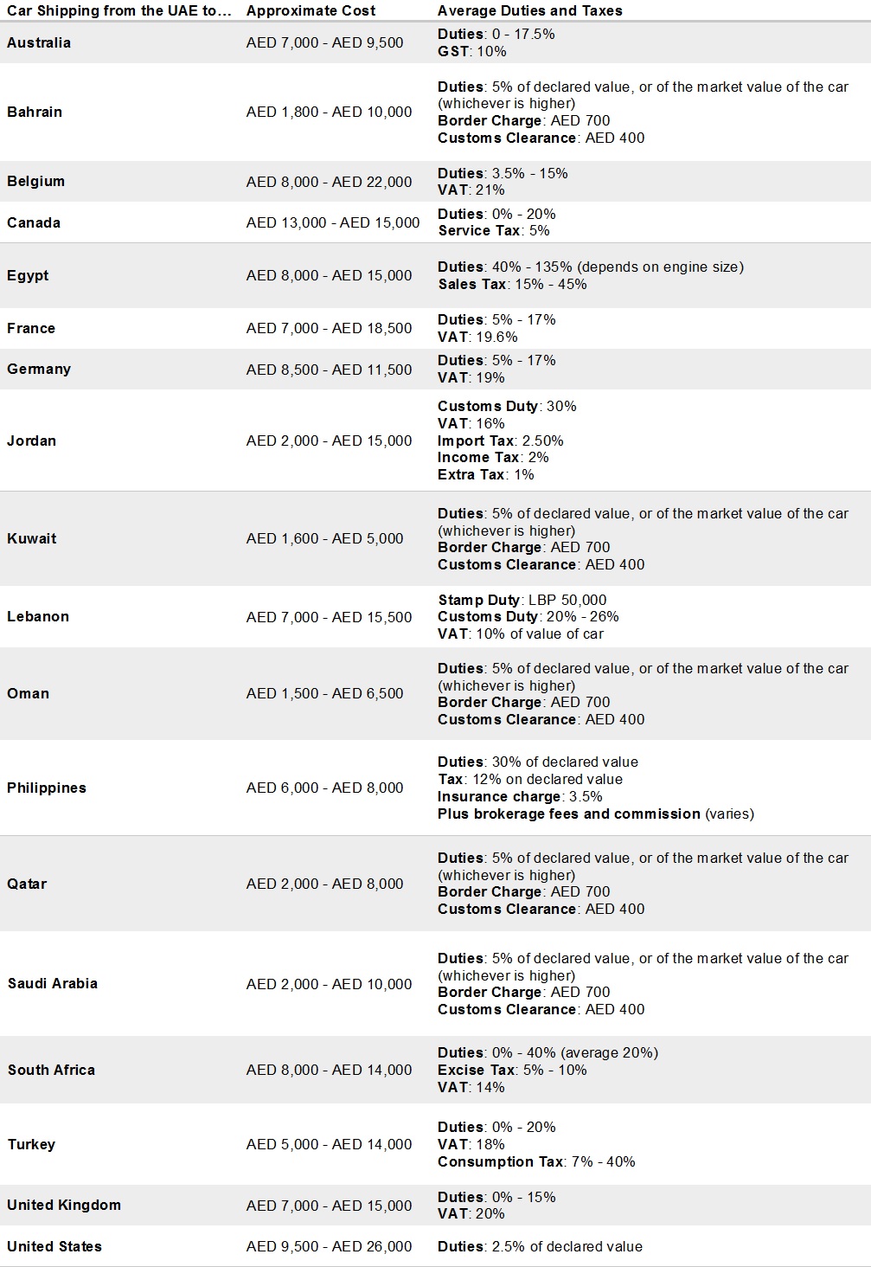Select the Belgium country name
The image size is (871, 1267).
click(35, 181)
